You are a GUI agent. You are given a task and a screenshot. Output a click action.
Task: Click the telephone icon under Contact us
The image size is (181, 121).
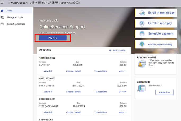[141, 89]
